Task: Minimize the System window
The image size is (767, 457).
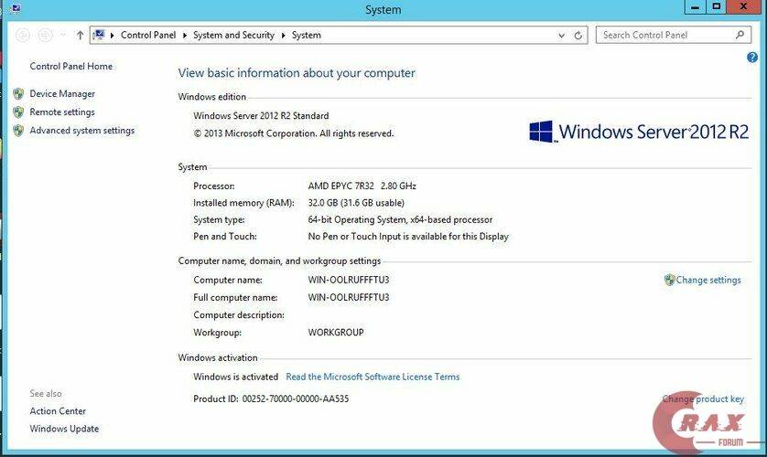Action: tap(695, 6)
